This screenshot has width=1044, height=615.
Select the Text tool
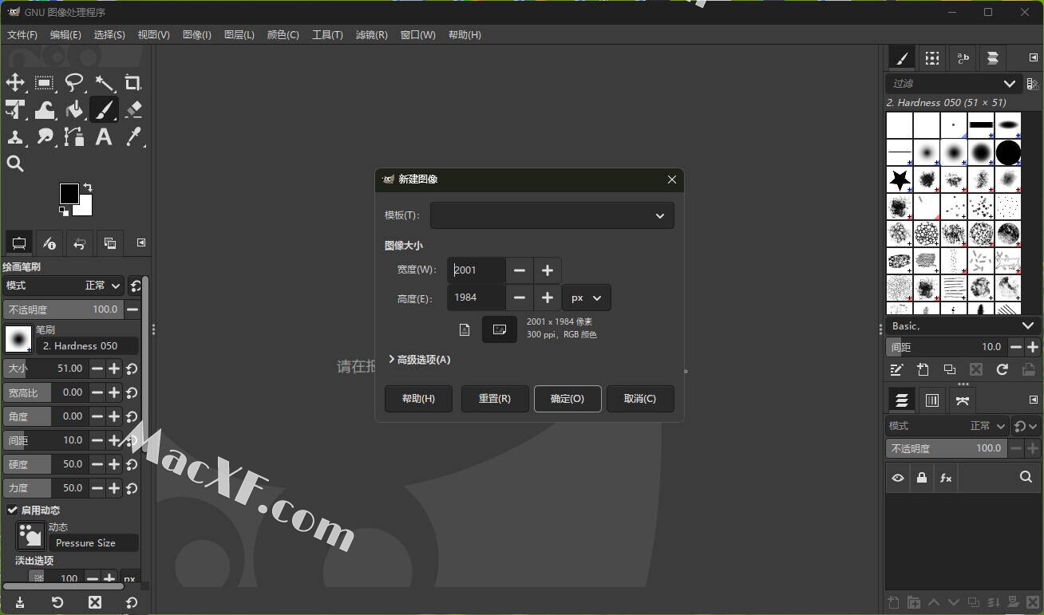(104, 136)
